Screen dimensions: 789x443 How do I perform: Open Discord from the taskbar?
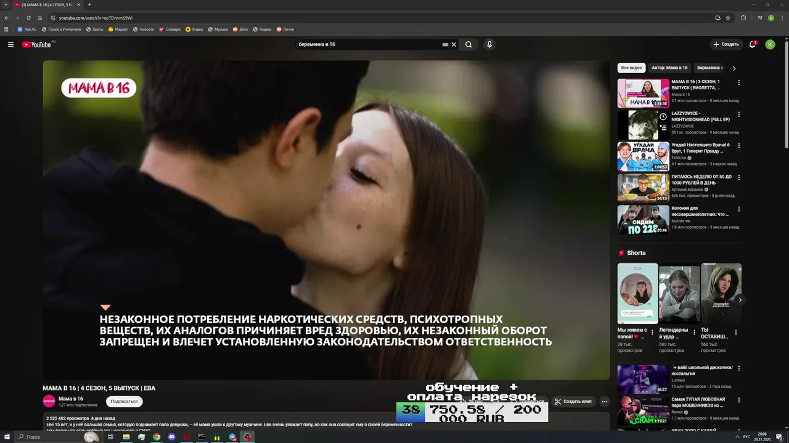[x=172, y=437]
